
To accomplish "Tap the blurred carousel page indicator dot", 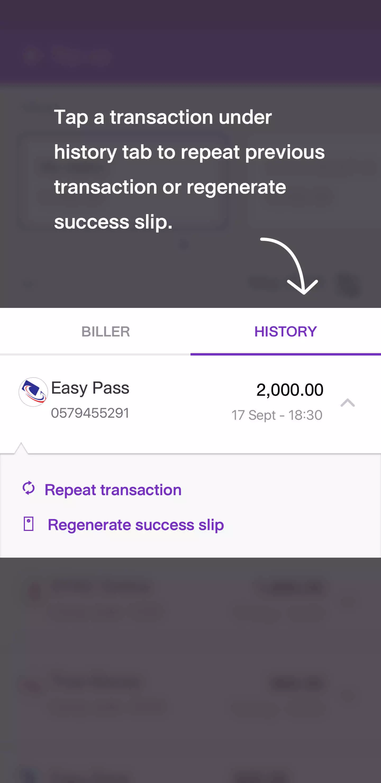I will pos(183,244).
